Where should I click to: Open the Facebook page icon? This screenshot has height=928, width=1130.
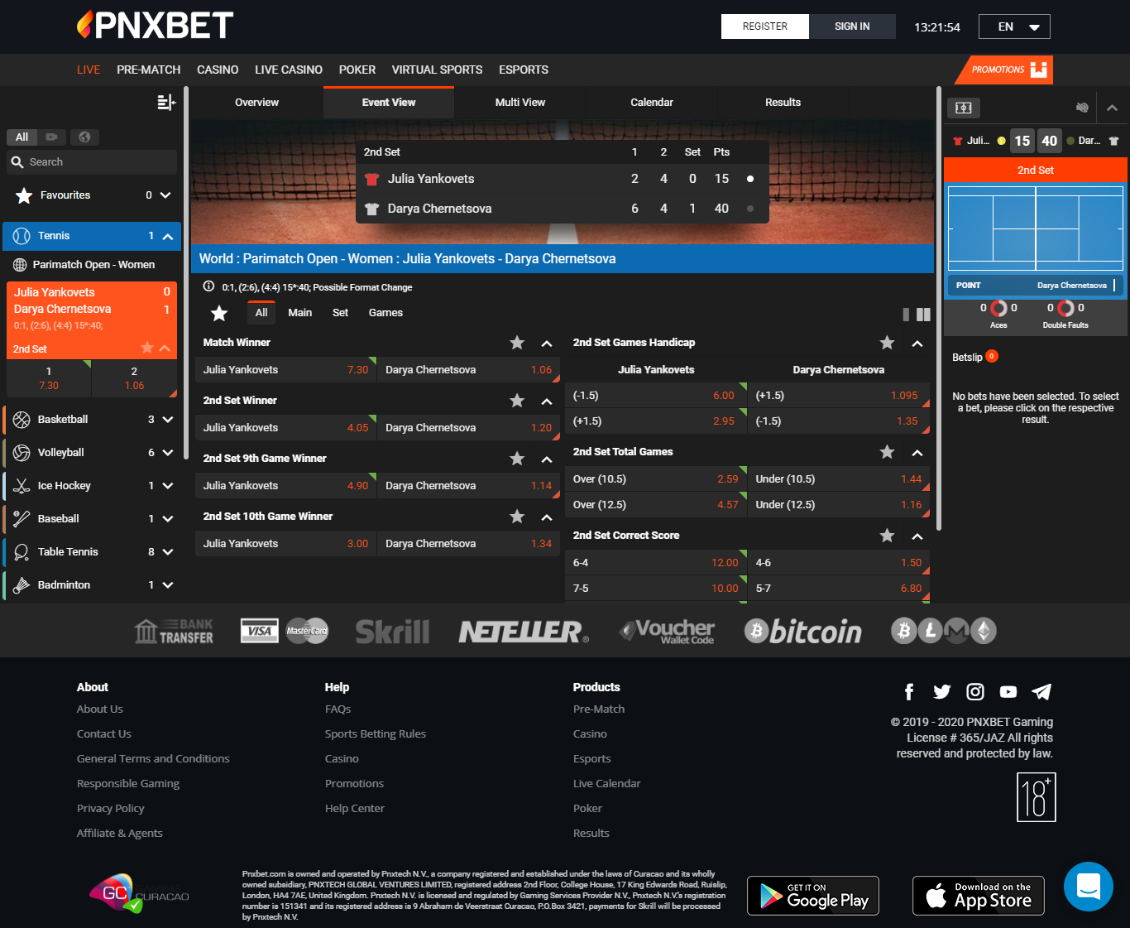[909, 692]
